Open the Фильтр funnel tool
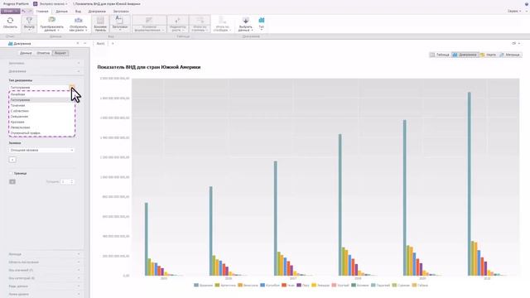530x298 pixels. pos(30,21)
